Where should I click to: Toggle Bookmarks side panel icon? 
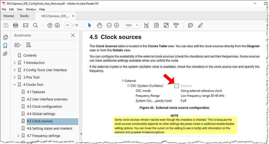[x=5, y=46]
